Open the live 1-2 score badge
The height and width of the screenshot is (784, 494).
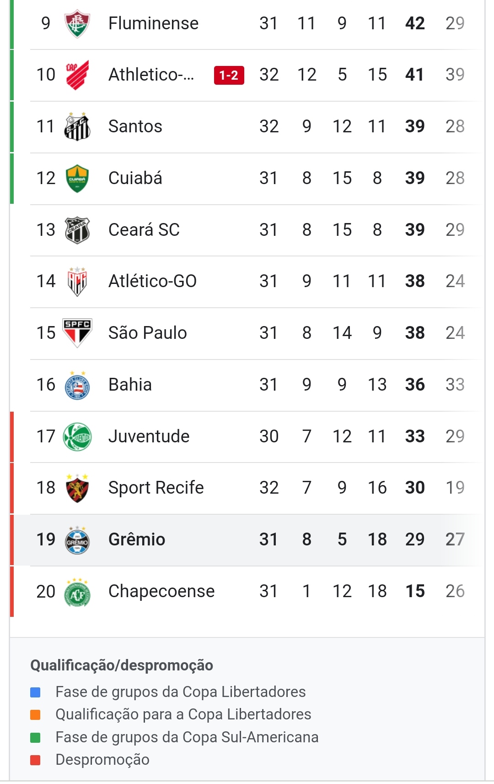click(229, 75)
